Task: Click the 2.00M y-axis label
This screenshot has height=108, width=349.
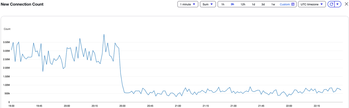Action: click(6, 68)
